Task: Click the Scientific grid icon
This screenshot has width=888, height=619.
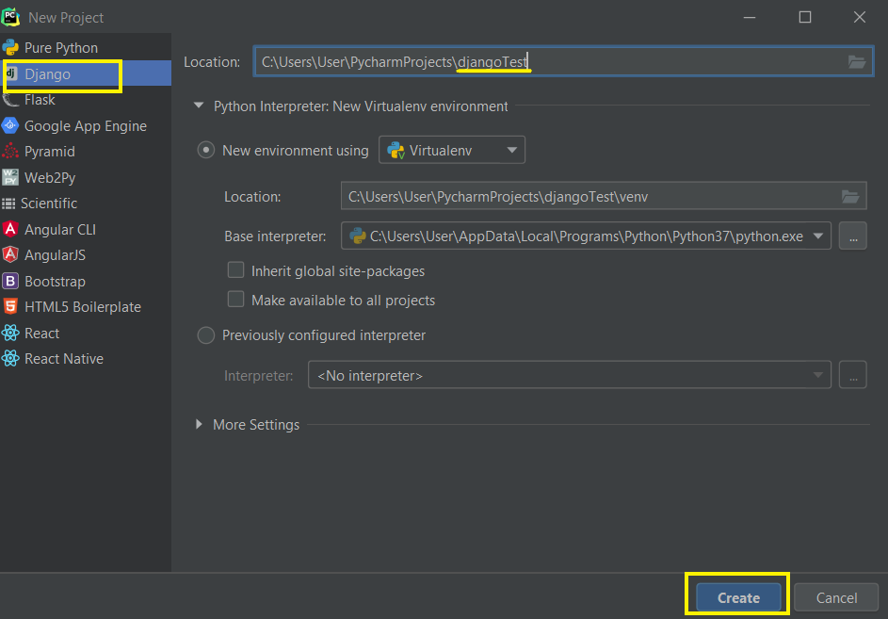Action: click(x=8, y=204)
